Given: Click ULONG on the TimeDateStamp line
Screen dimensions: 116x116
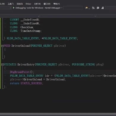Looking at the screenshot, I should tap(14, 31).
